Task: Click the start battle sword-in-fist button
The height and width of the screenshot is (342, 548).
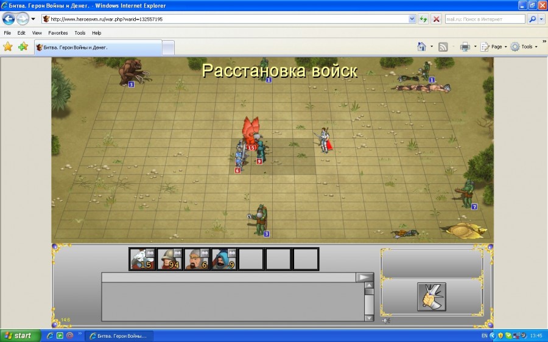Action: pos(432,296)
